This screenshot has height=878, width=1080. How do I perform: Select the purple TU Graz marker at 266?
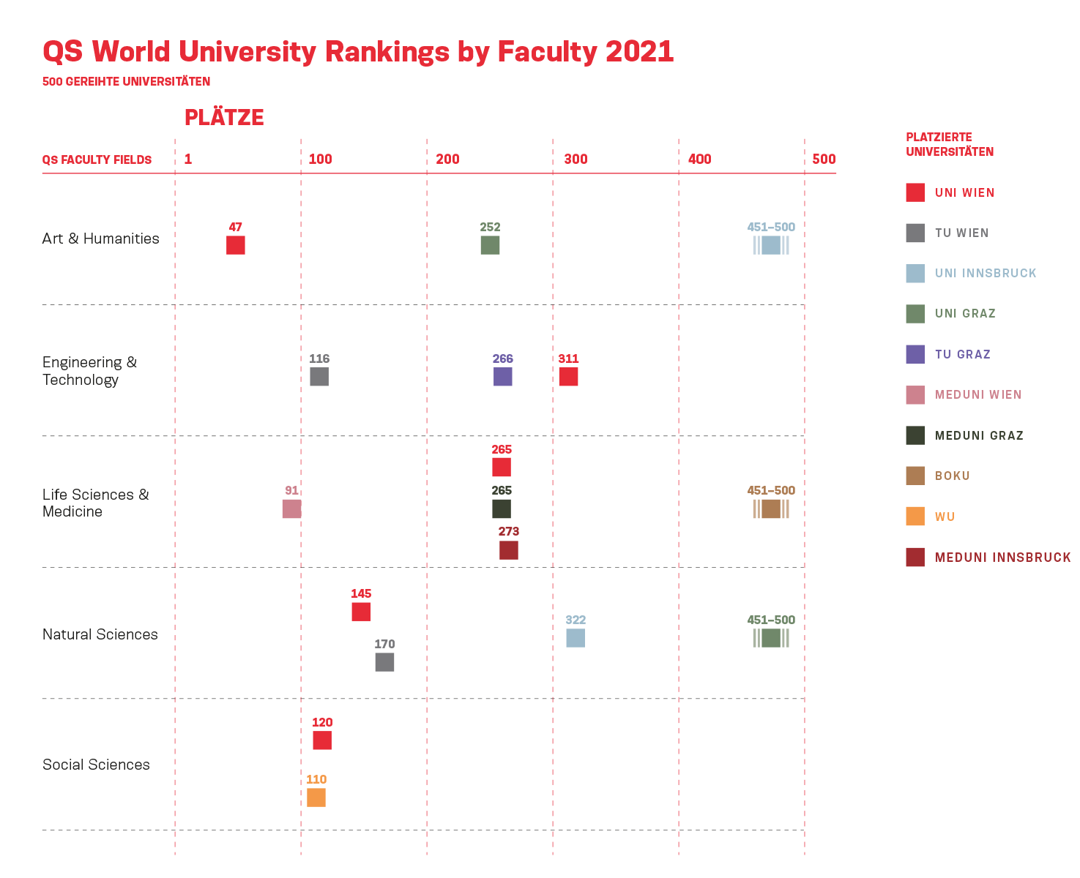click(502, 377)
